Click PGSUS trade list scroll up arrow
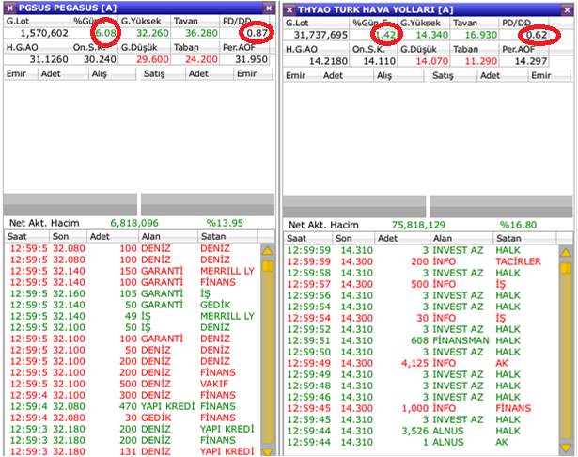This screenshot has height=457, width=578. (268, 251)
